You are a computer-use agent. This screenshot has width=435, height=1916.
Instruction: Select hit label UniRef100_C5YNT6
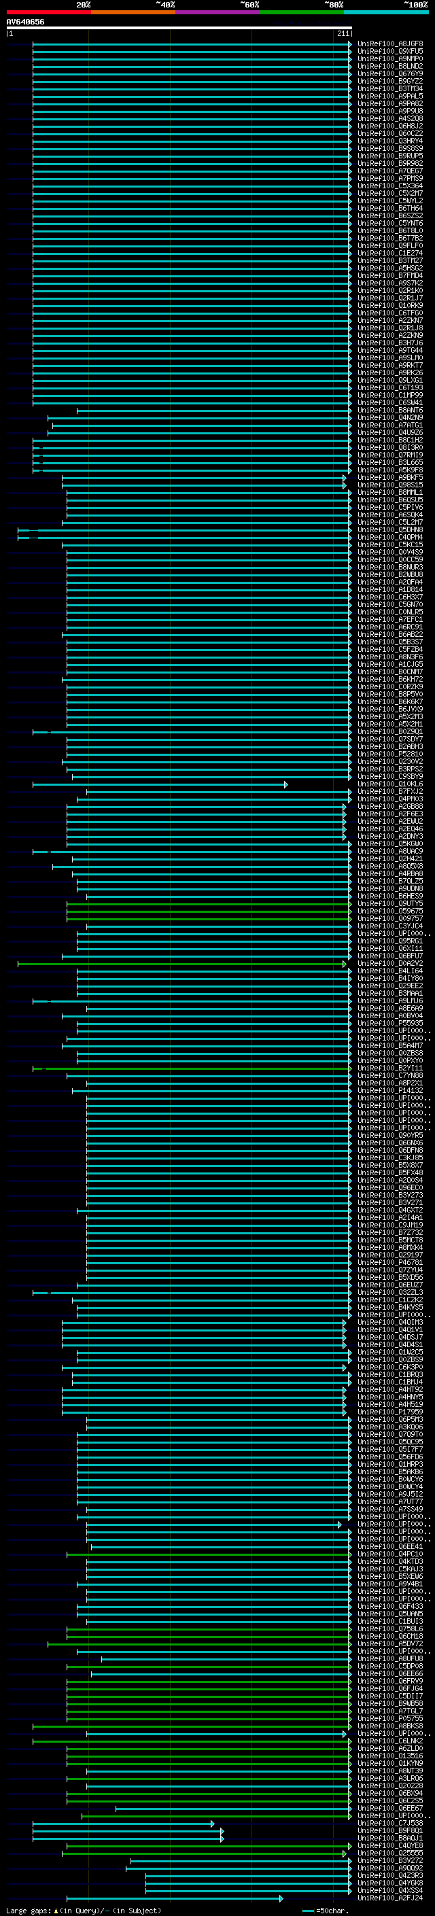pos(389,223)
